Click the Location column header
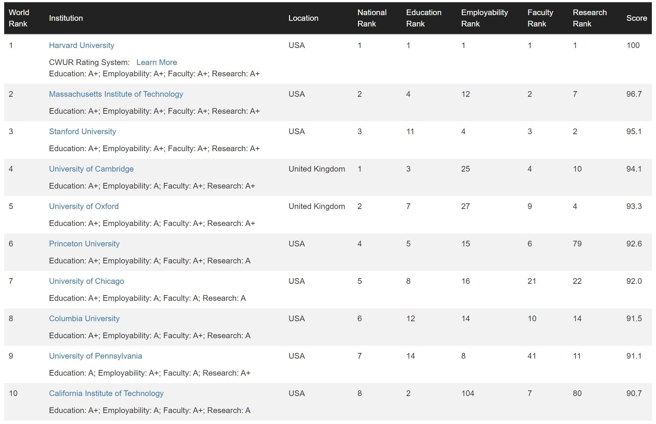The width and height of the screenshot is (656, 424). click(x=303, y=18)
